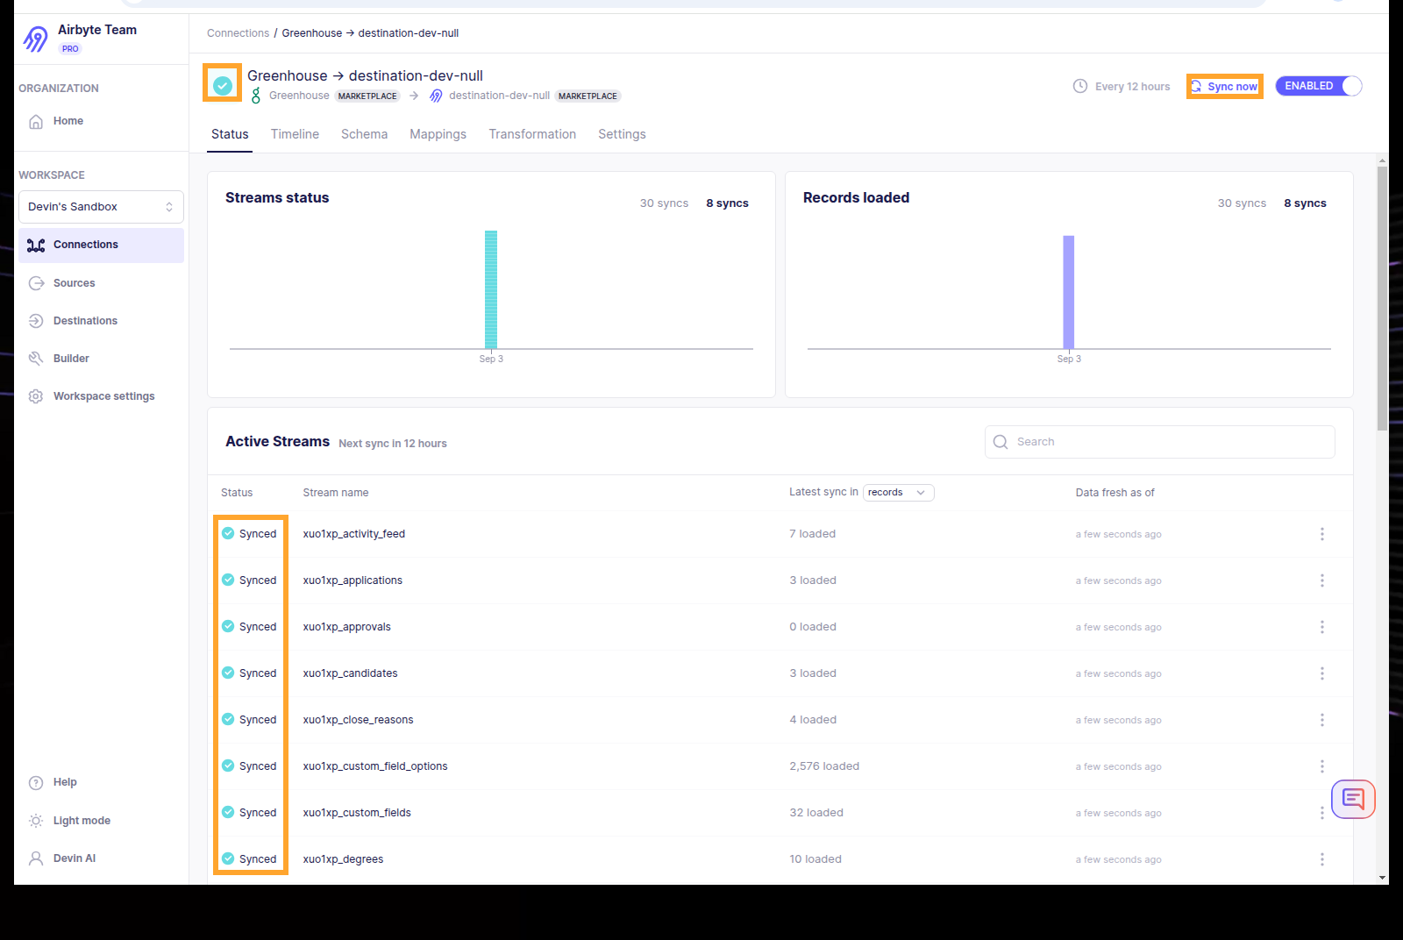Click the connection healthy status check icon
This screenshot has width=1403, height=940.
(x=223, y=85)
